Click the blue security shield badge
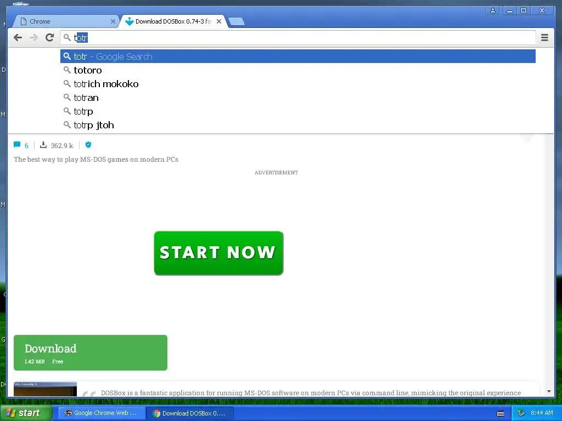Screen dimensions: 562x421 [88, 145]
